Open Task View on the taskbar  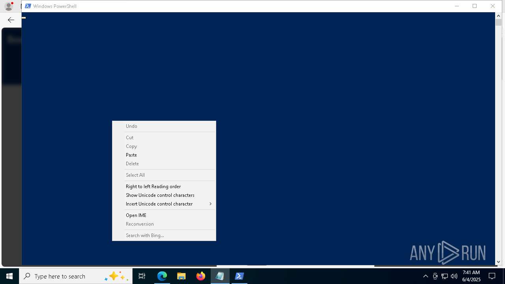point(142,276)
